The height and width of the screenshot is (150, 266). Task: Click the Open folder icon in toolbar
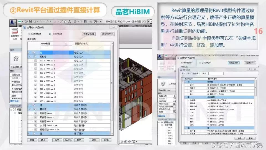click(x=26, y=22)
